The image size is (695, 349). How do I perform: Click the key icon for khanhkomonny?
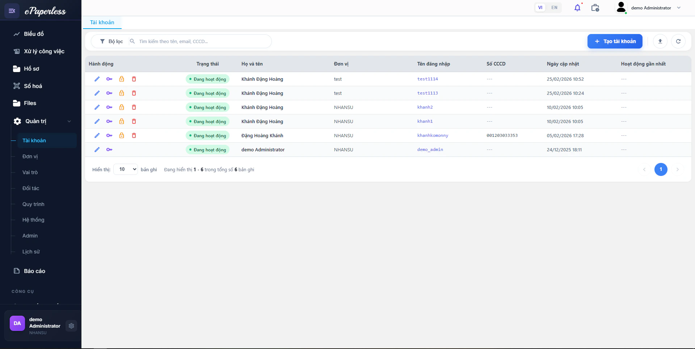(x=109, y=135)
